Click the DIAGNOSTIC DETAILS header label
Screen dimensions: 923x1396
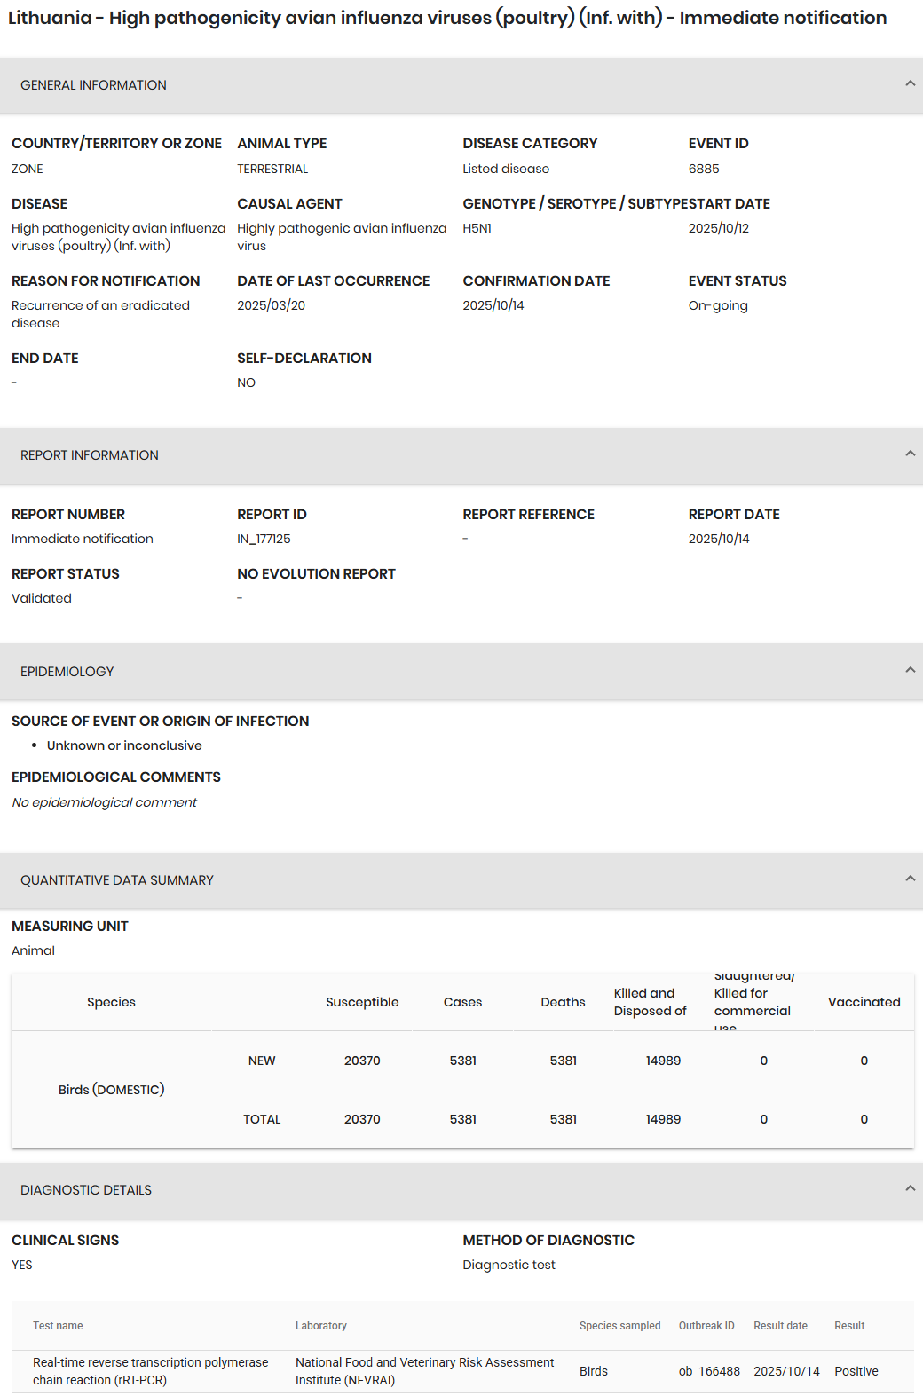click(x=86, y=1190)
